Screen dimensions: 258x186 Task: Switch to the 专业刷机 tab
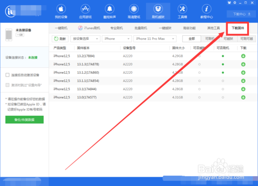tap(117, 28)
